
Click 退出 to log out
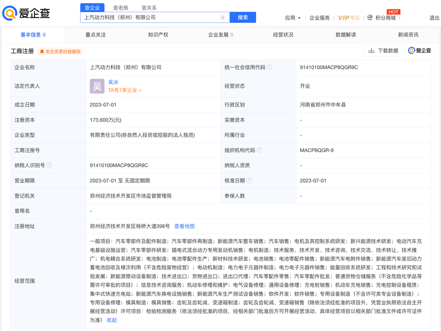[434, 18]
